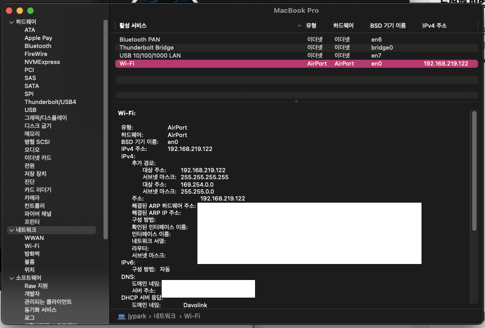Select USB 10/100/1000 LAN row
485x328 pixels.
[x=297, y=55]
